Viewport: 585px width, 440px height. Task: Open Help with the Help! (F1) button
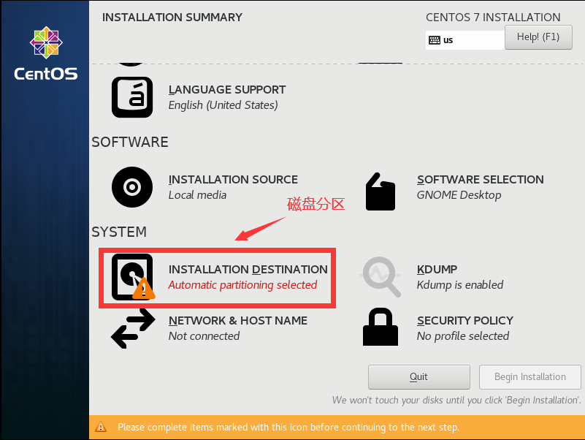(x=538, y=37)
